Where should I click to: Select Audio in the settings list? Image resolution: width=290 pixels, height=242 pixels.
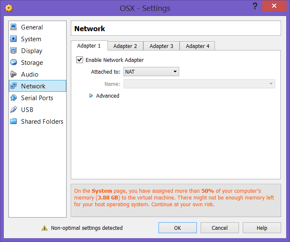[38, 74]
